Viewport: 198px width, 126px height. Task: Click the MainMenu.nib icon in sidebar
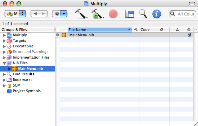tap(15, 69)
